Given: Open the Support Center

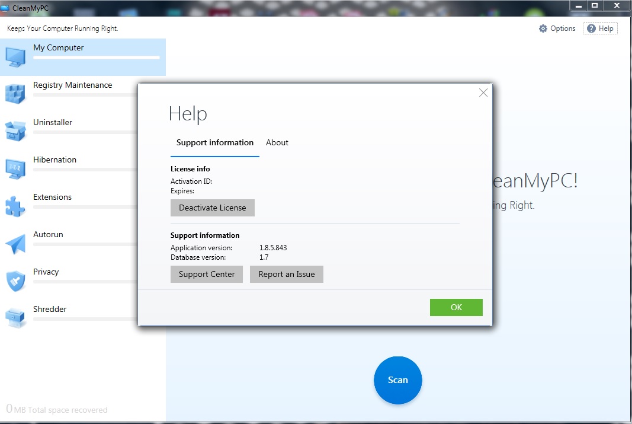Looking at the screenshot, I should 206,274.
